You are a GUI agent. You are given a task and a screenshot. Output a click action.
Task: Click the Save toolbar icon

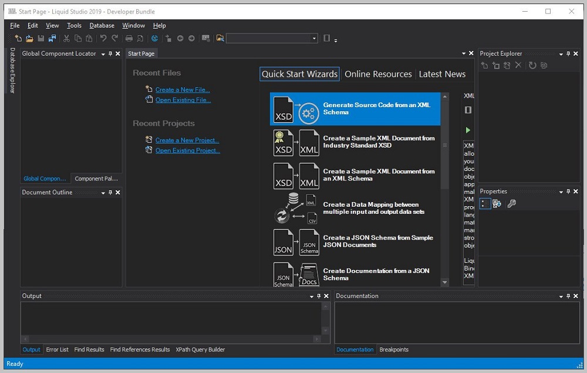pos(41,38)
